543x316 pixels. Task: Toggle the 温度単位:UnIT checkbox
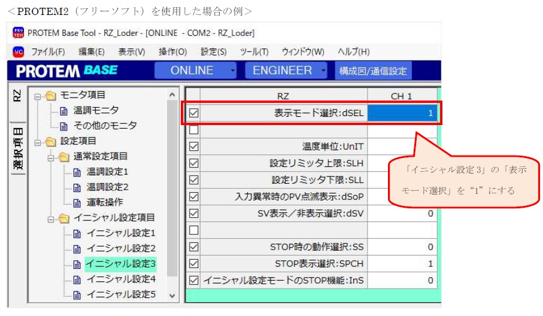pos(193,147)
